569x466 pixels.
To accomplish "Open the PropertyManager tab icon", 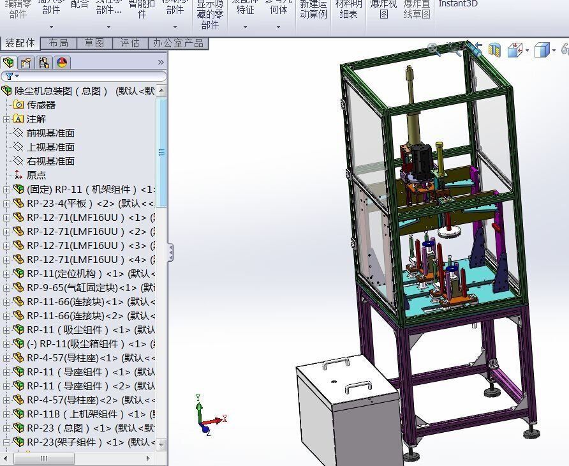I will point(26,63).
